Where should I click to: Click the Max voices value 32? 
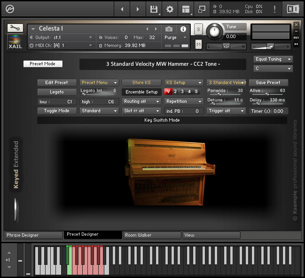pyautogui.click(x=152, y=37)
